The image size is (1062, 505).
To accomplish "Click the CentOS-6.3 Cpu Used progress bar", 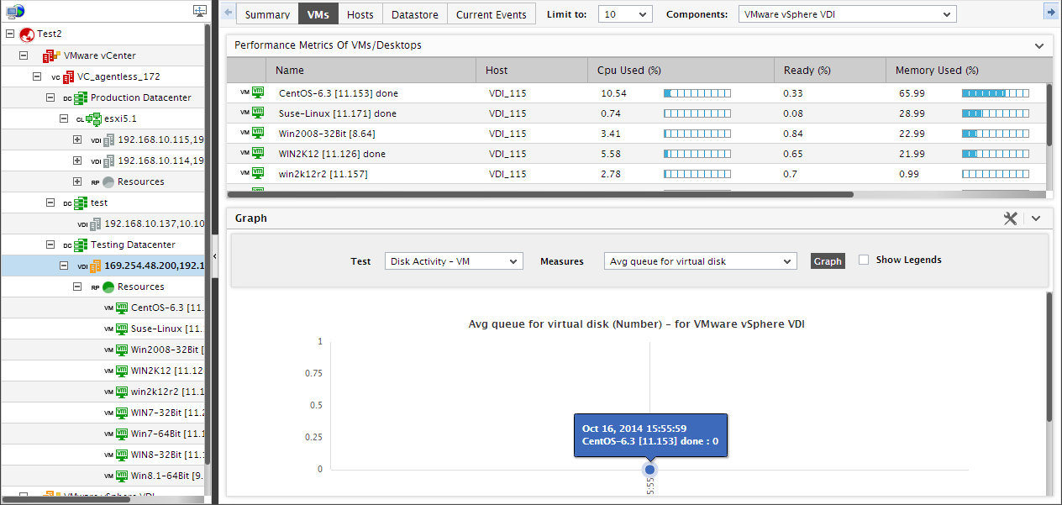I will (697, 93).
